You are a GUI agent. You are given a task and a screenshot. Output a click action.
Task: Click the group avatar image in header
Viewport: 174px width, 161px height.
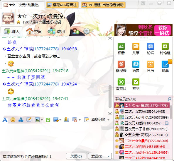[8, 18]
